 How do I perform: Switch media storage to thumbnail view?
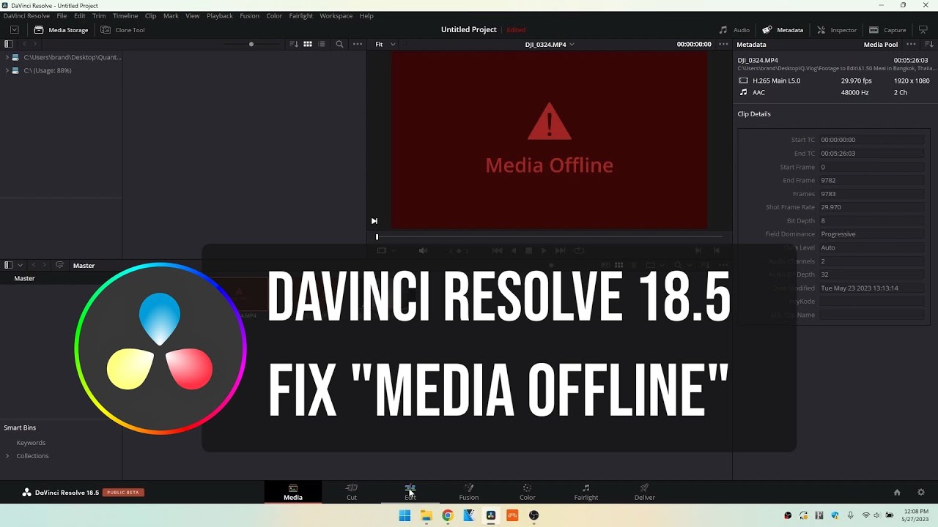tap(308, 44)
